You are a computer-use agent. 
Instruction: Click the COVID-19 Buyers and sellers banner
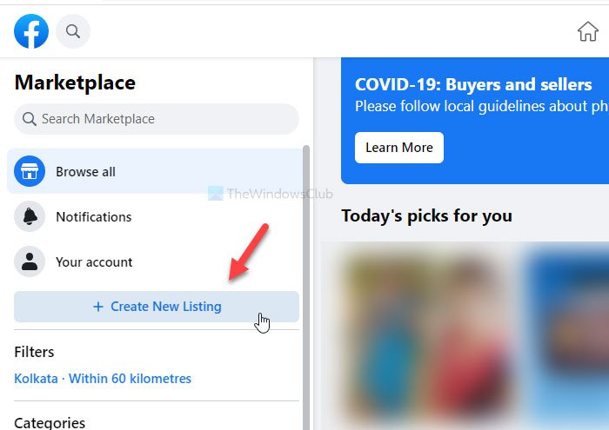pyautogui.click(x=474, y=96)
